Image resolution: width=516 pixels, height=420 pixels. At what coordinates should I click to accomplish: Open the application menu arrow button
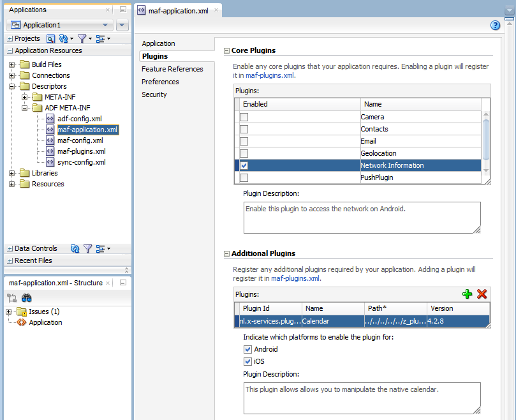click(x=122, y=25)
